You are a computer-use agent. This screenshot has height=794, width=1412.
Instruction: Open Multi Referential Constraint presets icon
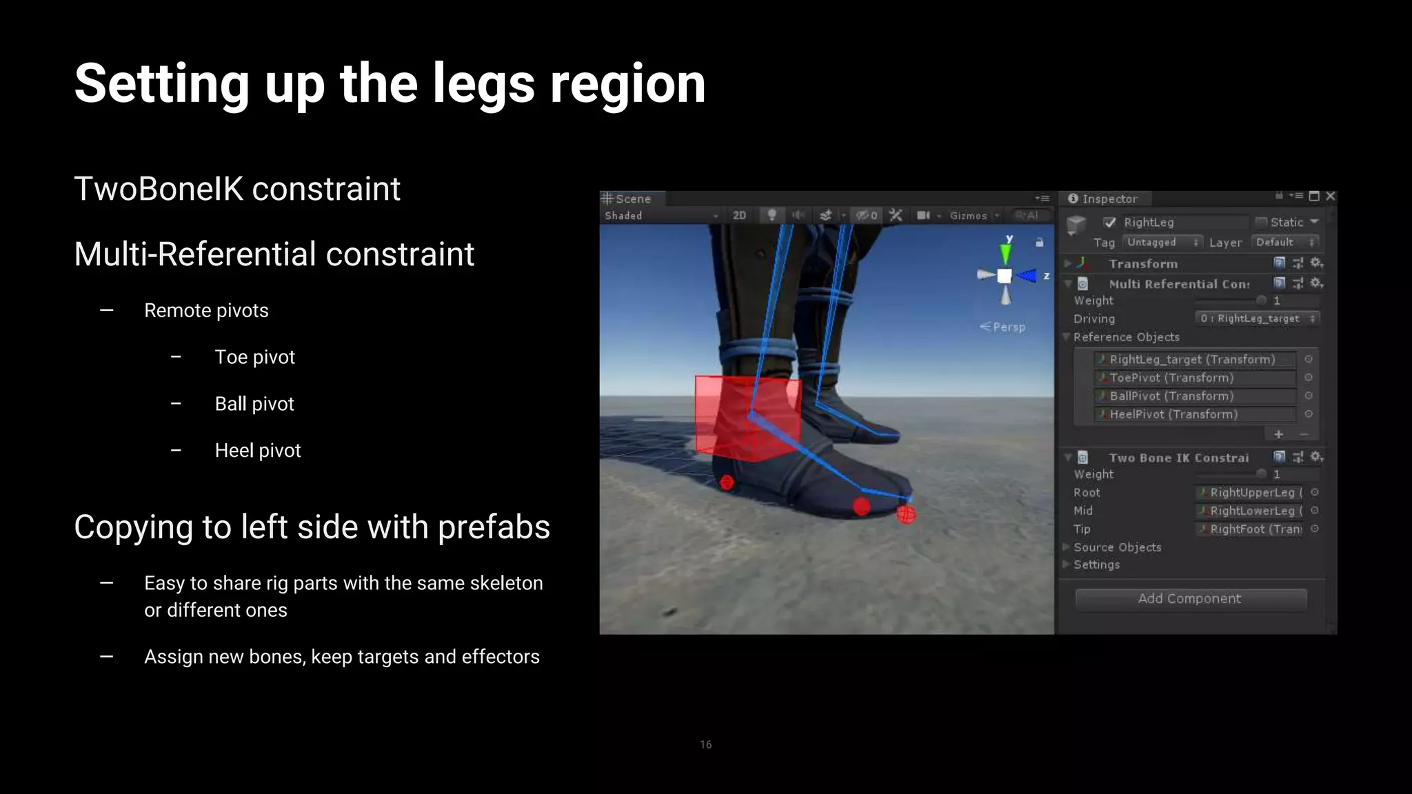pos(1298,283)
